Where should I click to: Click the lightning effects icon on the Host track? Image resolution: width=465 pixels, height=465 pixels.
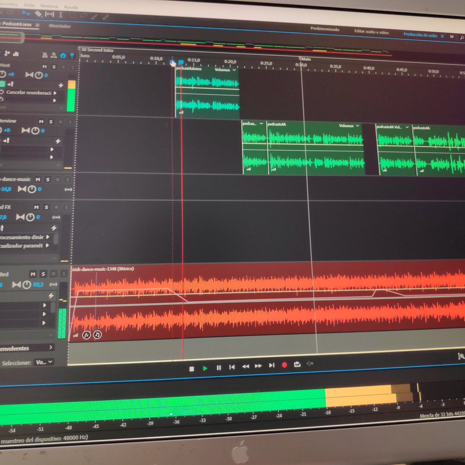(x=61, y=85)
